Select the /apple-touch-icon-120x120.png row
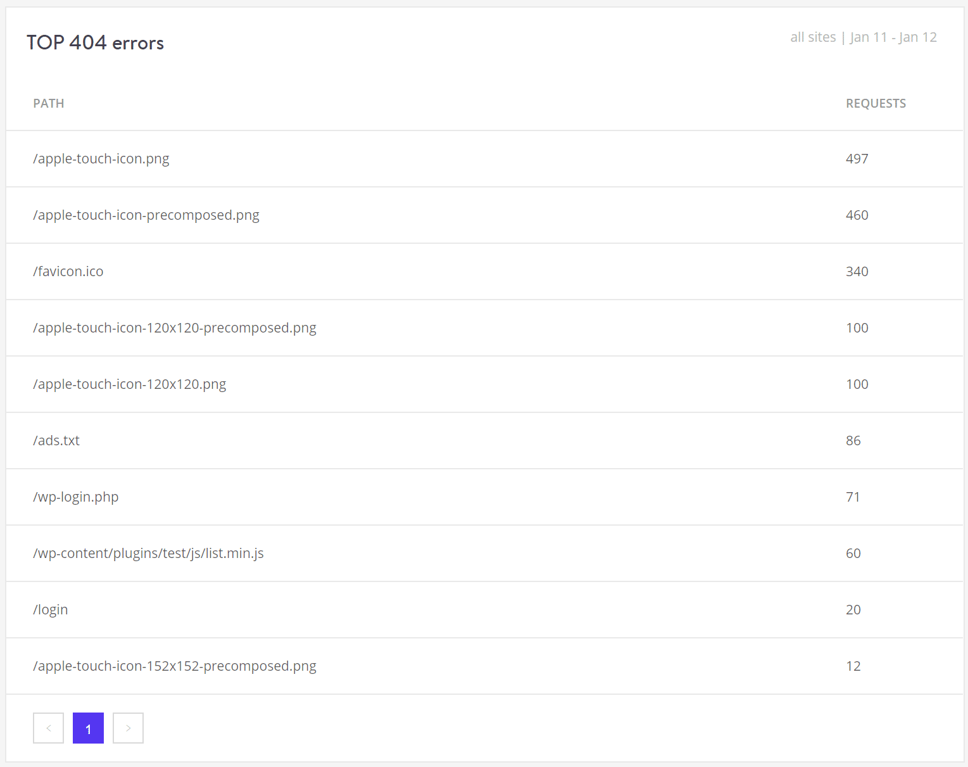 pyautogui.click(x=130, y=384)
